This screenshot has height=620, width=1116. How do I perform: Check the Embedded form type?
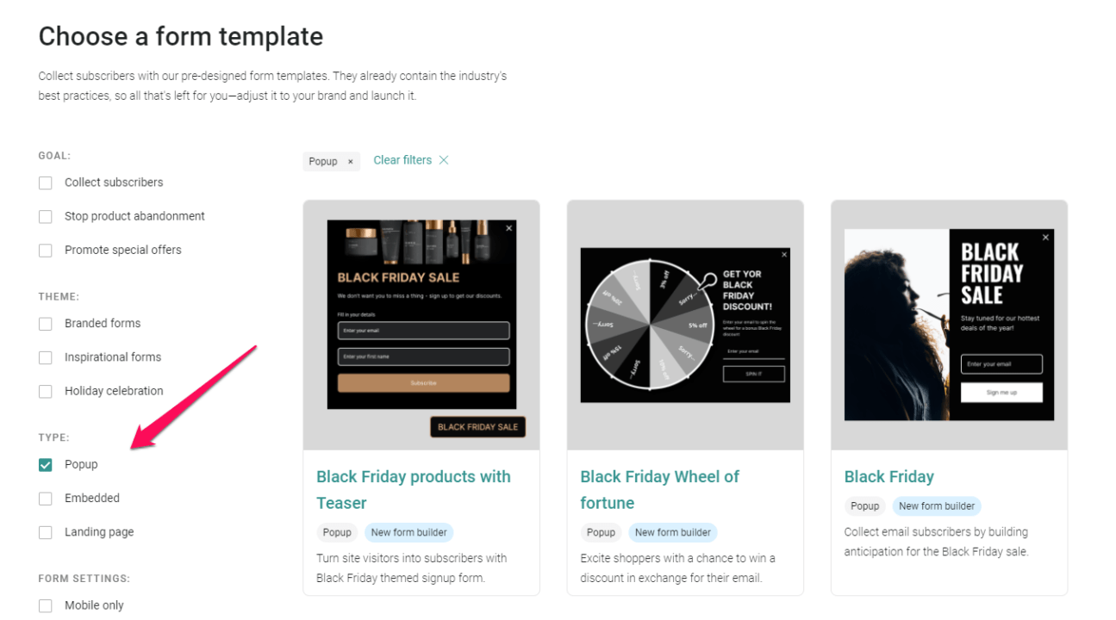tap(45, 498)
